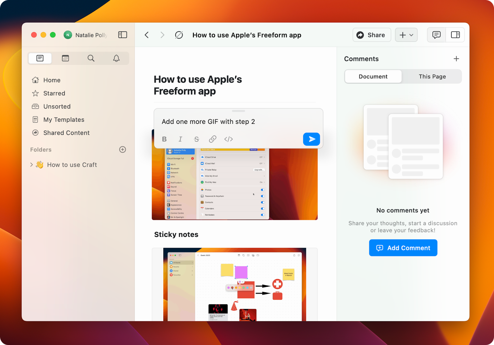
Task: Click the Add Comment button
Action: (403, 248)
